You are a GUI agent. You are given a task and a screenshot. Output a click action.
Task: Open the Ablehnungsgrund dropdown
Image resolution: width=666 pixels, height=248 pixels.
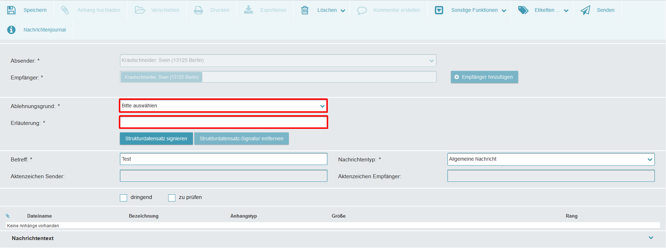coord(223,106)
